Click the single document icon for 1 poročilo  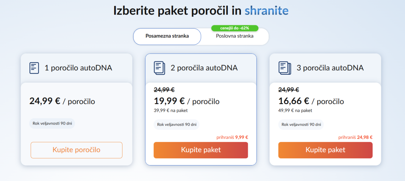coord(34,68)
